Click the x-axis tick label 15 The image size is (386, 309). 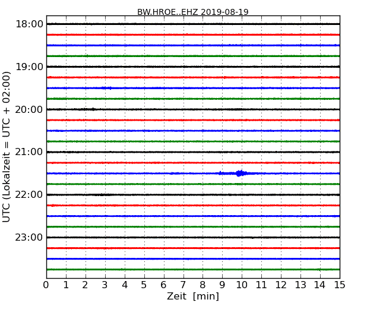coord(340,285)
